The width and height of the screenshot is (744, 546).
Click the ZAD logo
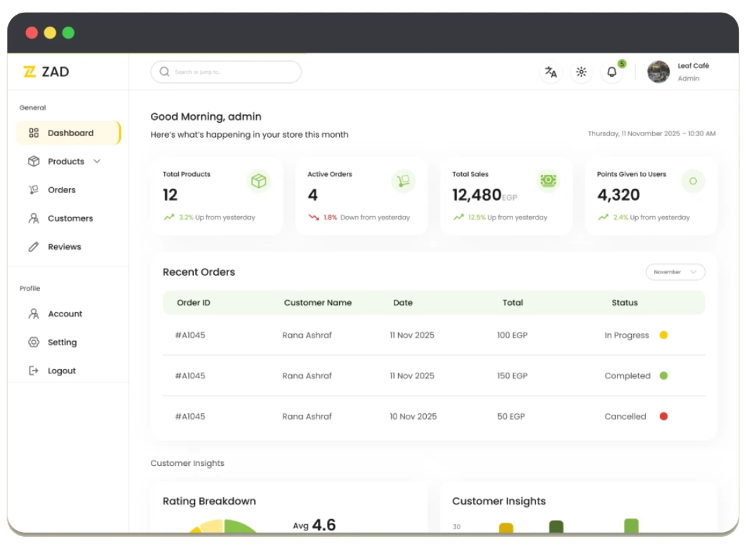pos(46,72)
